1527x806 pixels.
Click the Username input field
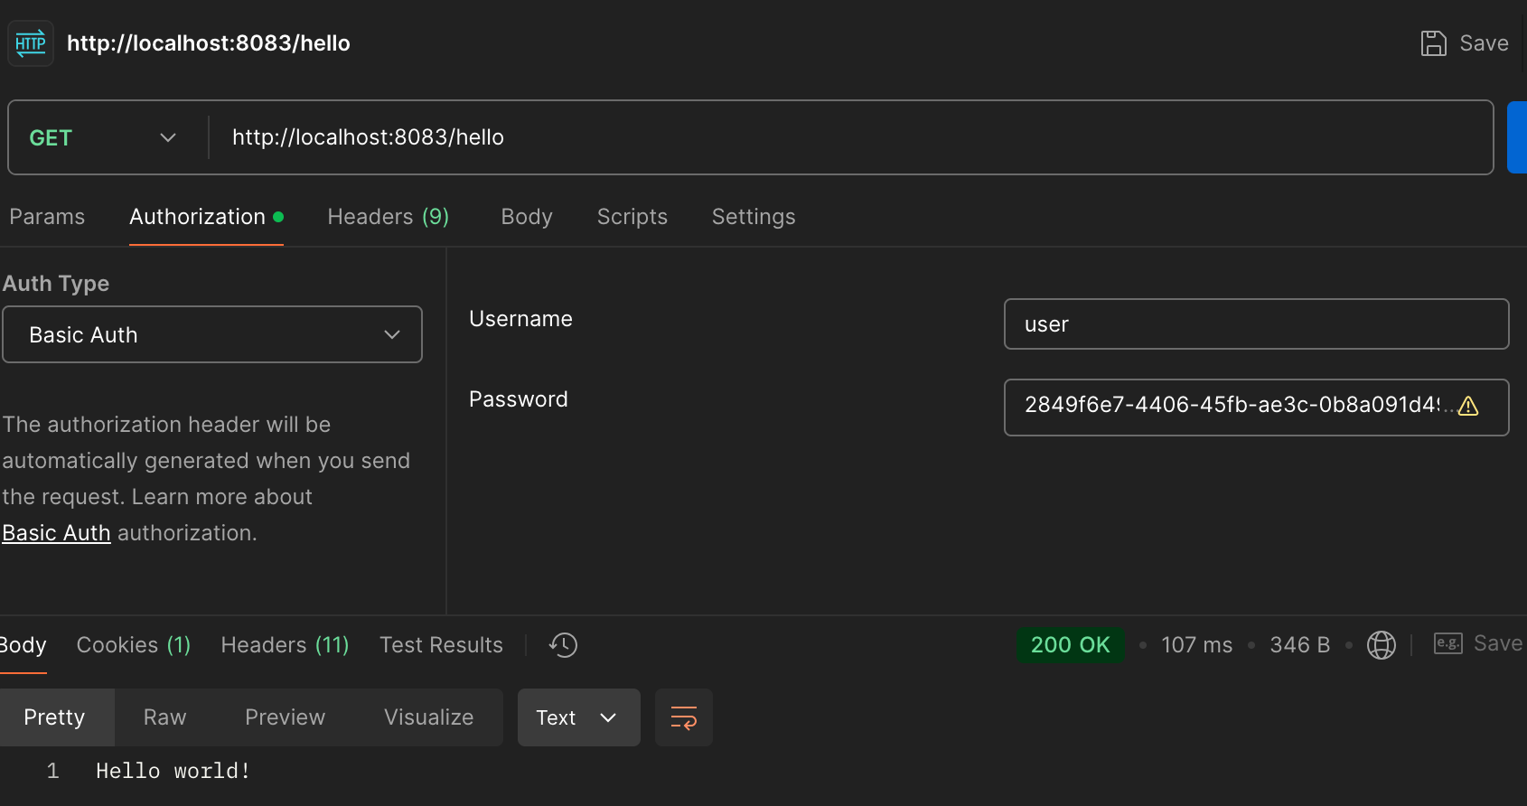1256,324
